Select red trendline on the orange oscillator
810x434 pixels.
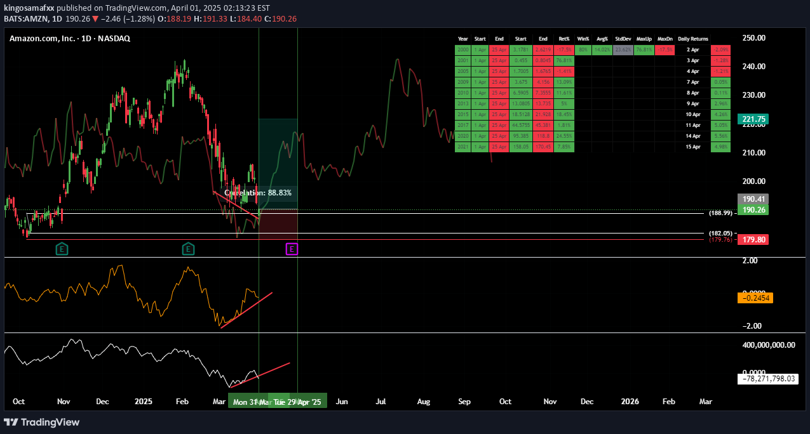246,310
